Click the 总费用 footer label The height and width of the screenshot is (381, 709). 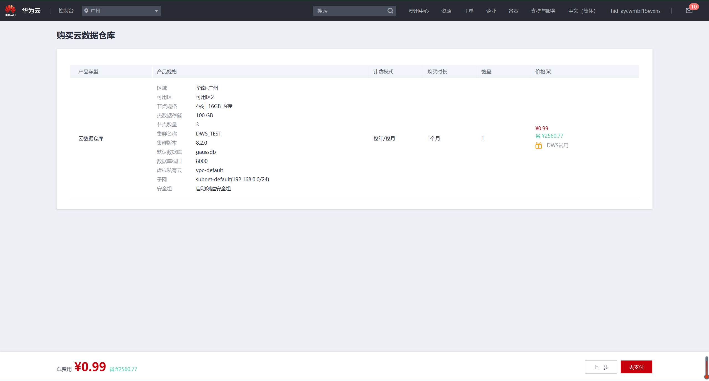click(64, 369)
